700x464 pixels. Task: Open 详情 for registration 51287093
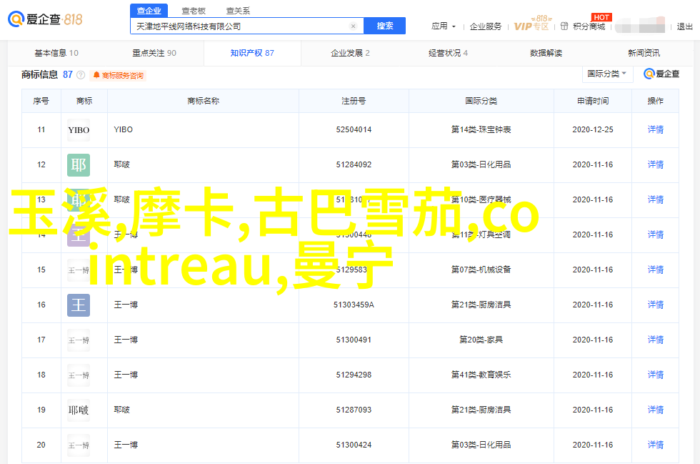(x=656, y=410)
